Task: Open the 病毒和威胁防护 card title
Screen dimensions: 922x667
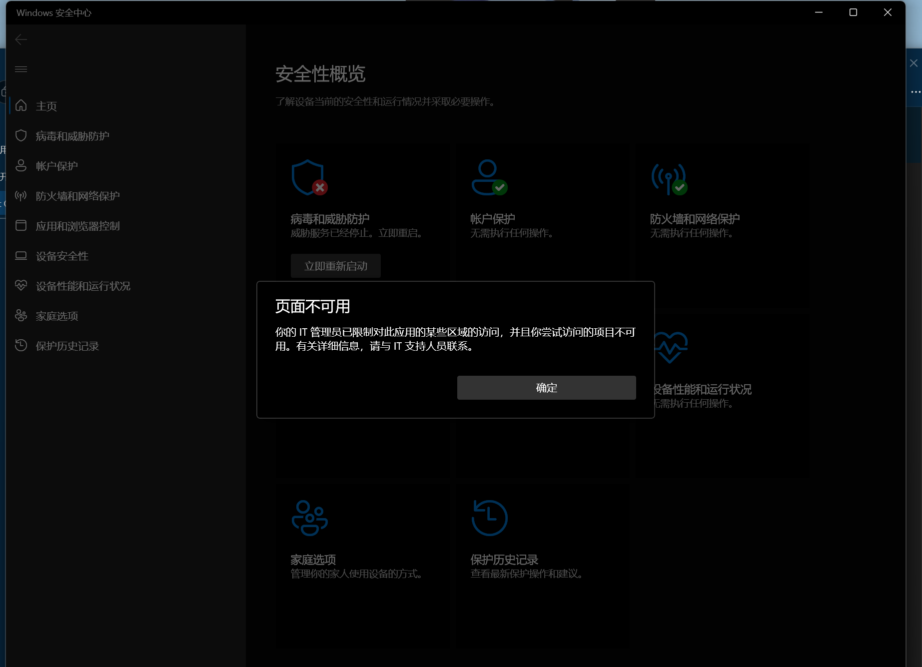Action: point(330,219)
